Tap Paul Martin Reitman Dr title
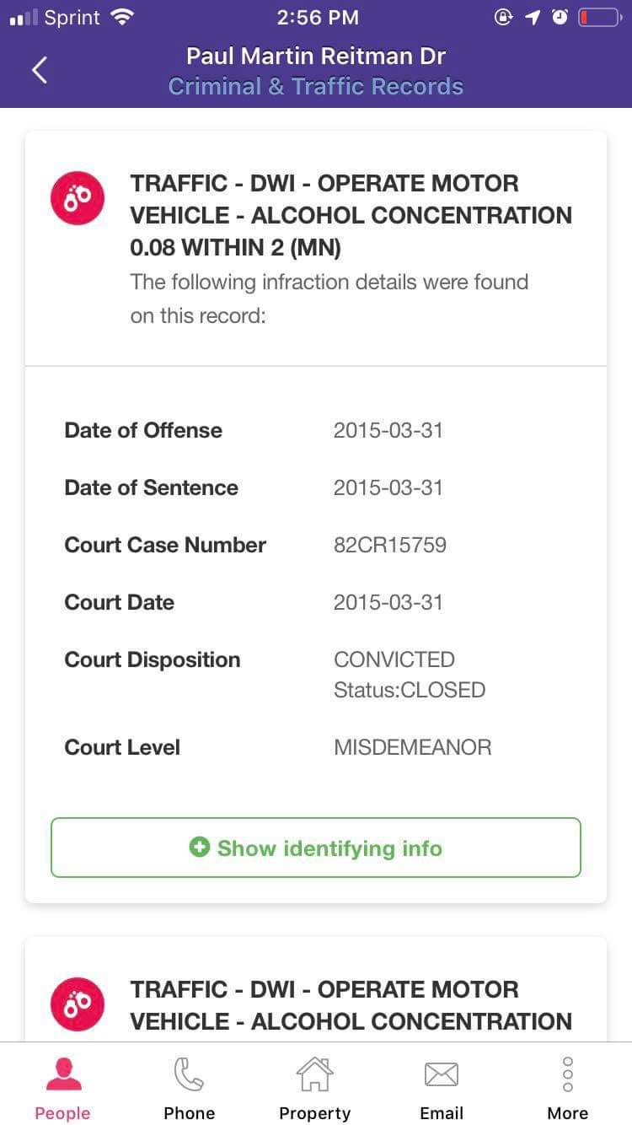Image resolution: width=632 pixels, height=1125 pixels. [316, 57]
